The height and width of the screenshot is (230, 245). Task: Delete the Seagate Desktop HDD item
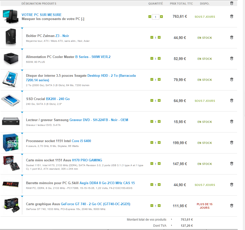232,79
